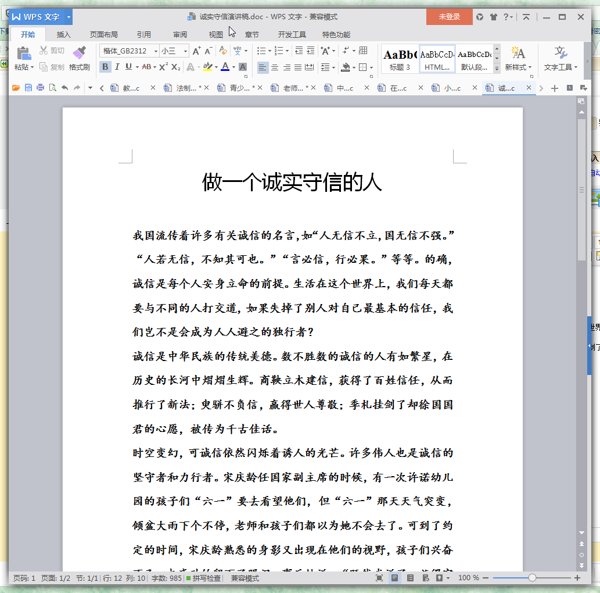The image size is (600, 593).
Task: Click the zoom in plus button
Action: tap(577, 578)
